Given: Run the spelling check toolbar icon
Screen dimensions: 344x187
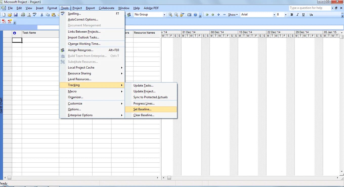Looking at the screenshot, I should click(x=35, y=15).
